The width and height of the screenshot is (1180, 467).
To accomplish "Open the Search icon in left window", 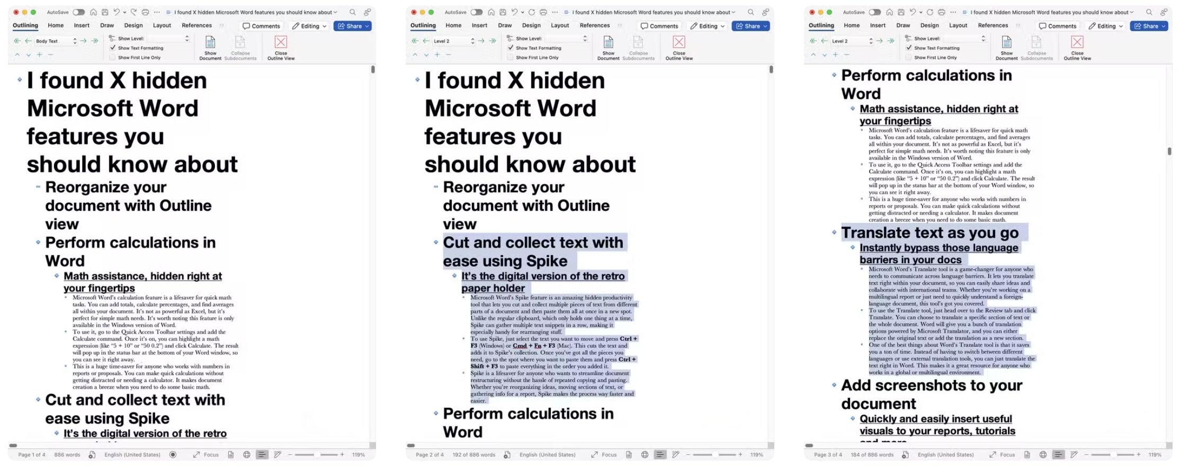I will pos(352,12).
